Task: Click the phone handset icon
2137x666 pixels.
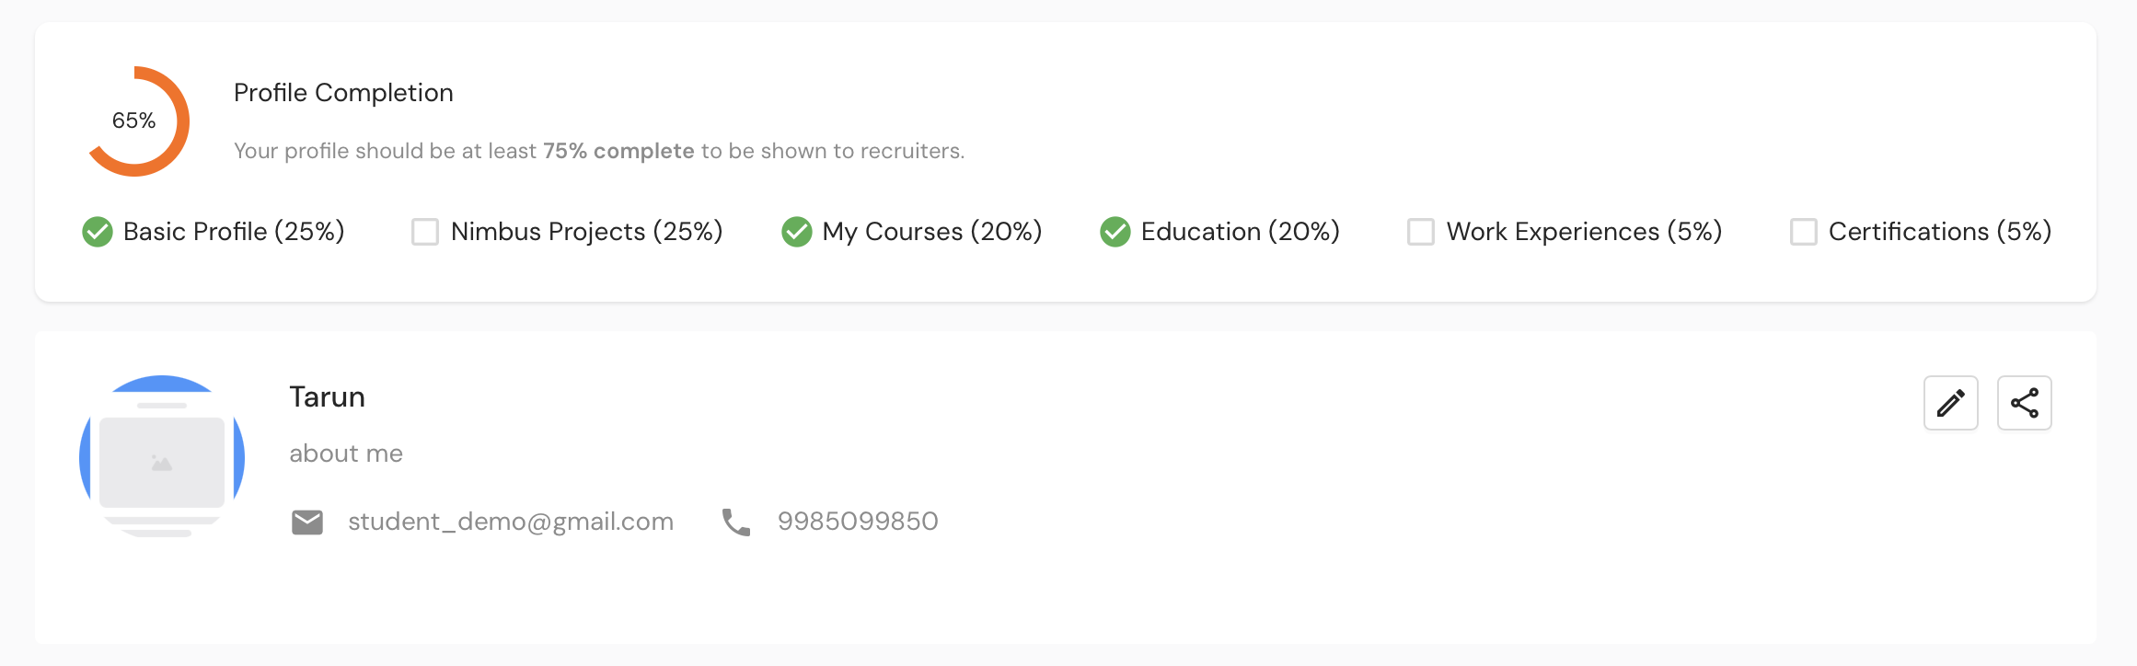Action: (x=736, y=522)
